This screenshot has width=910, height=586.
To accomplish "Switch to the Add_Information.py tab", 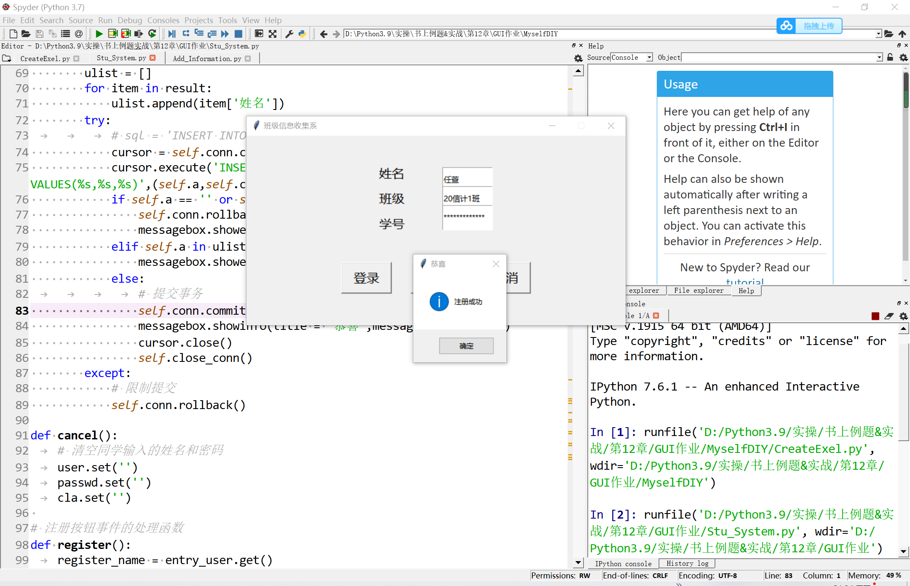I will click(207, 59).
